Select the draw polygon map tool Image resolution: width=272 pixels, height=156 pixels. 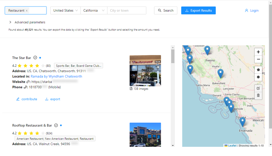point(258,69)
